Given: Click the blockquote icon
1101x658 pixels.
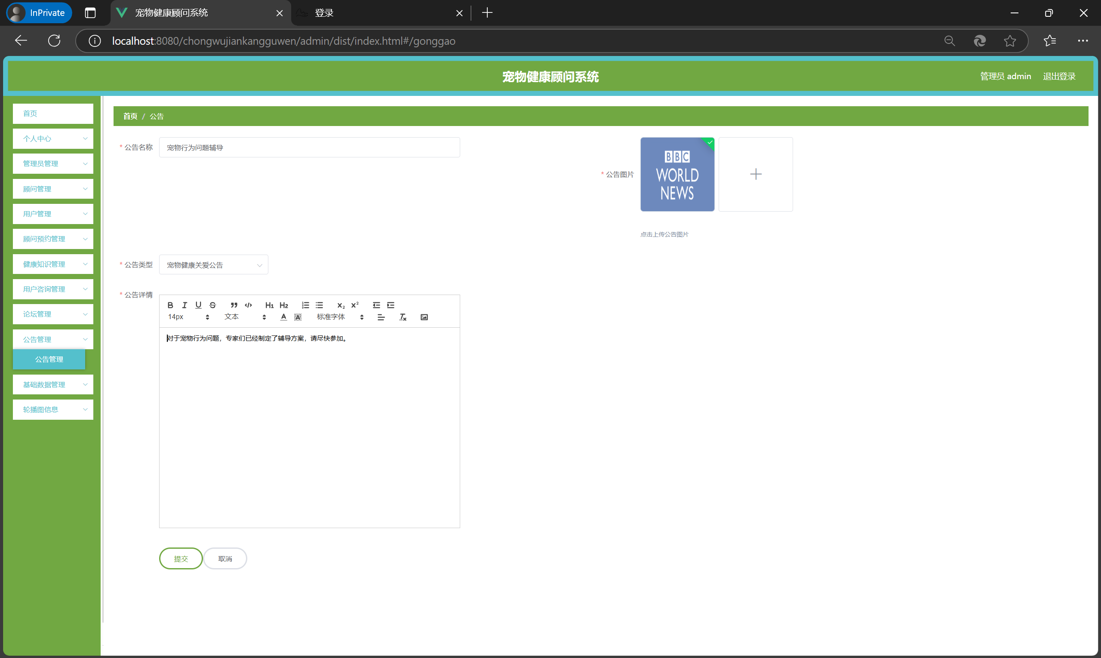Looking at the screenshot, I should [234, 305].
